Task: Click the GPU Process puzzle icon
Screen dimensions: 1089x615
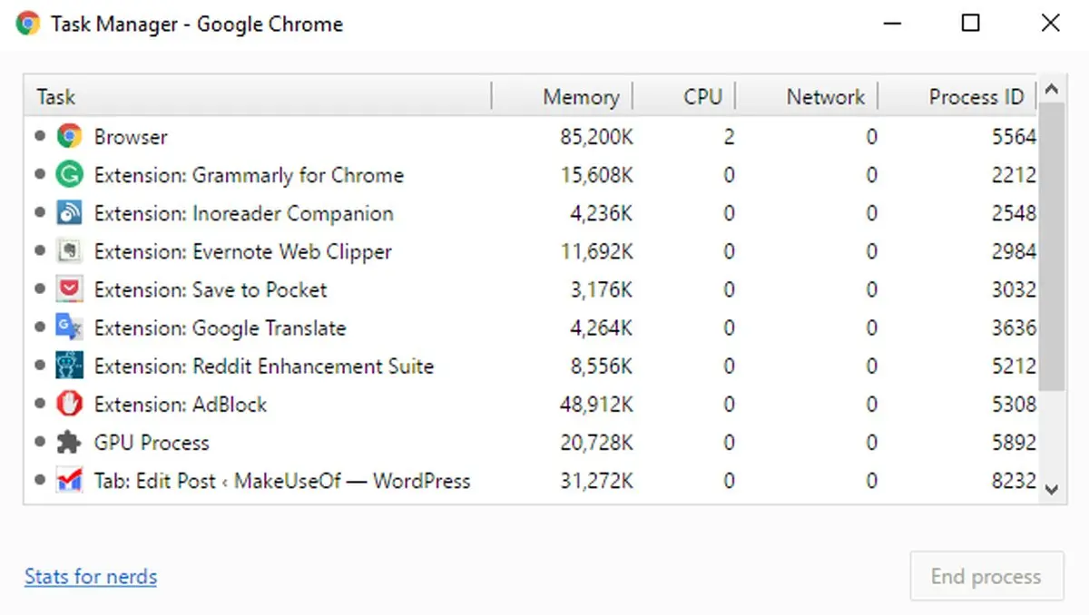Action: [69, 443]
